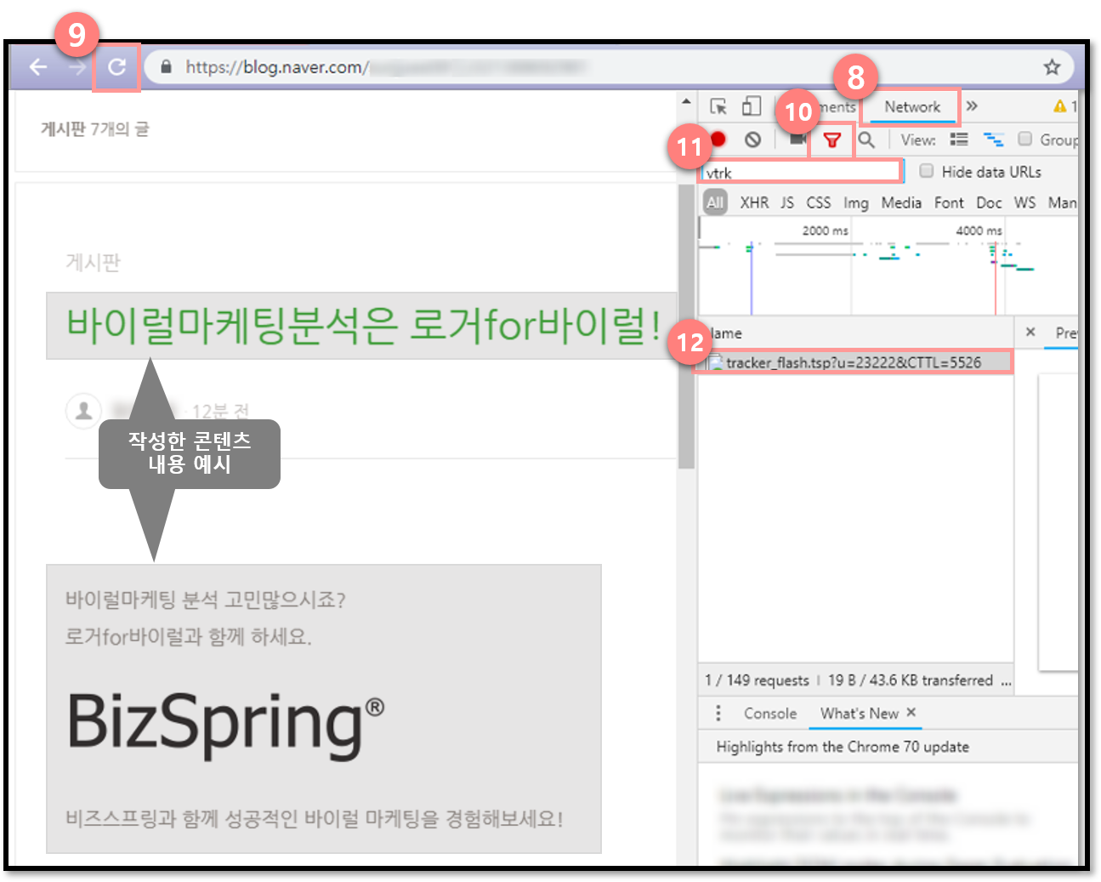Select the tracker_flash.tsp request row

coord(855,362)
